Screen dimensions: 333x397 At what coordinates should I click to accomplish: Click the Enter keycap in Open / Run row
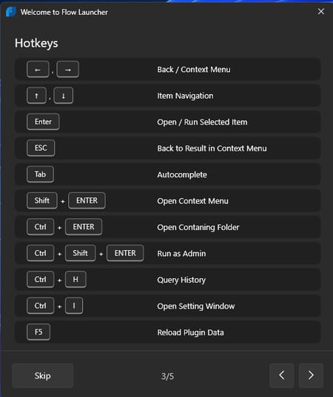[x=43, y=122]
